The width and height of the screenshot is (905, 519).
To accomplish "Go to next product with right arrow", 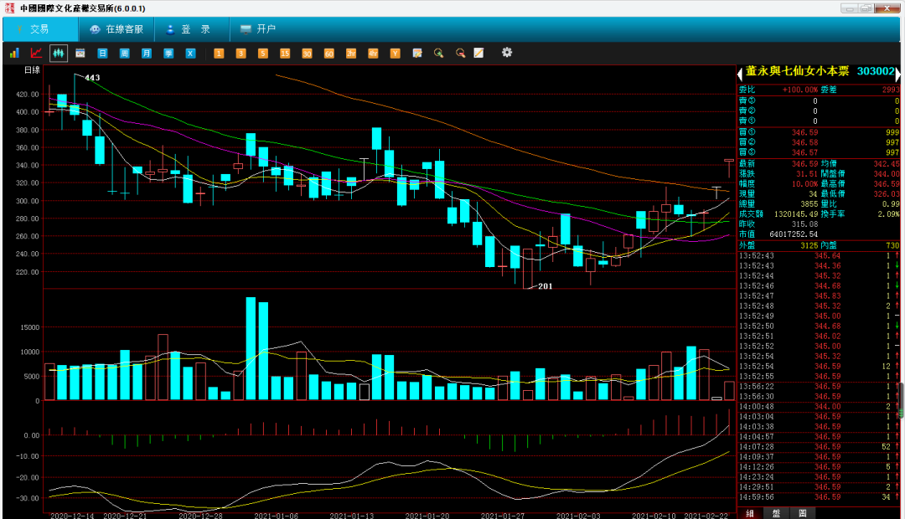I will click(897, 74).
